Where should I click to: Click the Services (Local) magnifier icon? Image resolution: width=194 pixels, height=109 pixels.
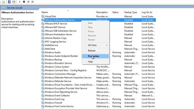(x=3, y=8)
